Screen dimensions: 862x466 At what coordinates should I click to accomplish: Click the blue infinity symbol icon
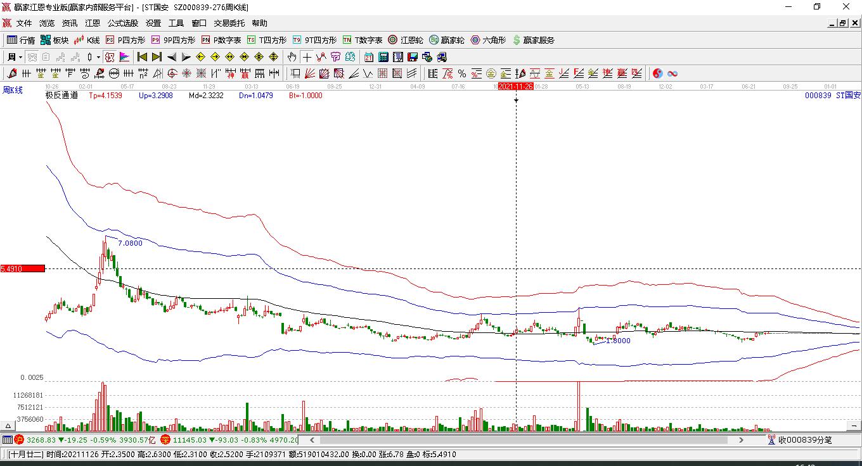(x=672, y=73)
